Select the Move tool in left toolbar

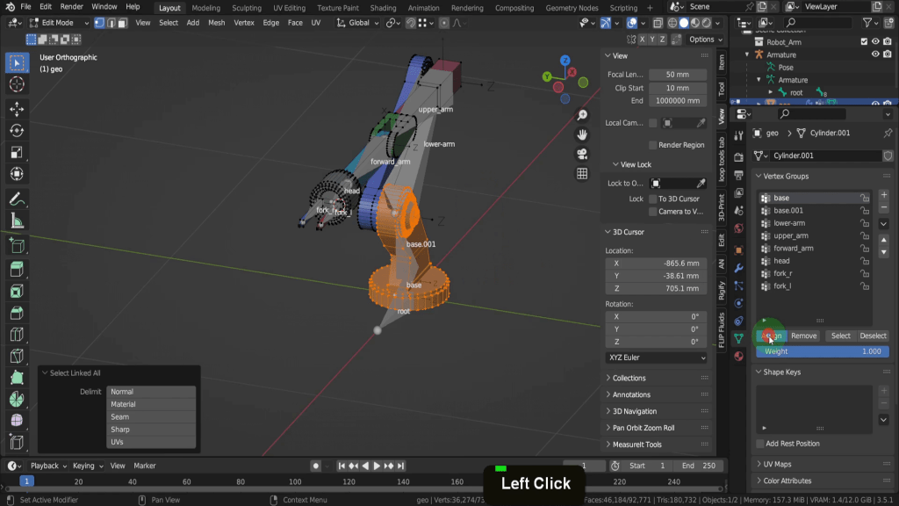(x=16, y=109)
